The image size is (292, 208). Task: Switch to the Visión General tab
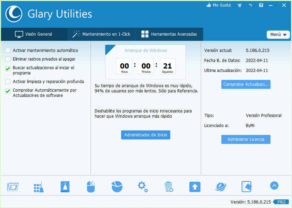[34, 34]
